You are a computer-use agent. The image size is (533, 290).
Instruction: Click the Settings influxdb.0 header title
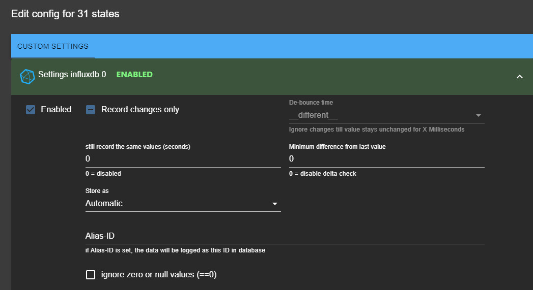point(72,75)
